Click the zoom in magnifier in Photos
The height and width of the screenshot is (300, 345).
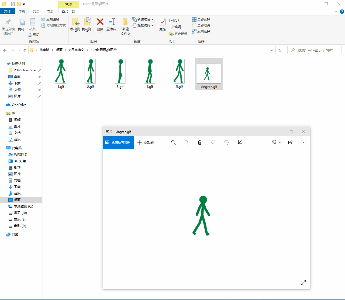174,142
